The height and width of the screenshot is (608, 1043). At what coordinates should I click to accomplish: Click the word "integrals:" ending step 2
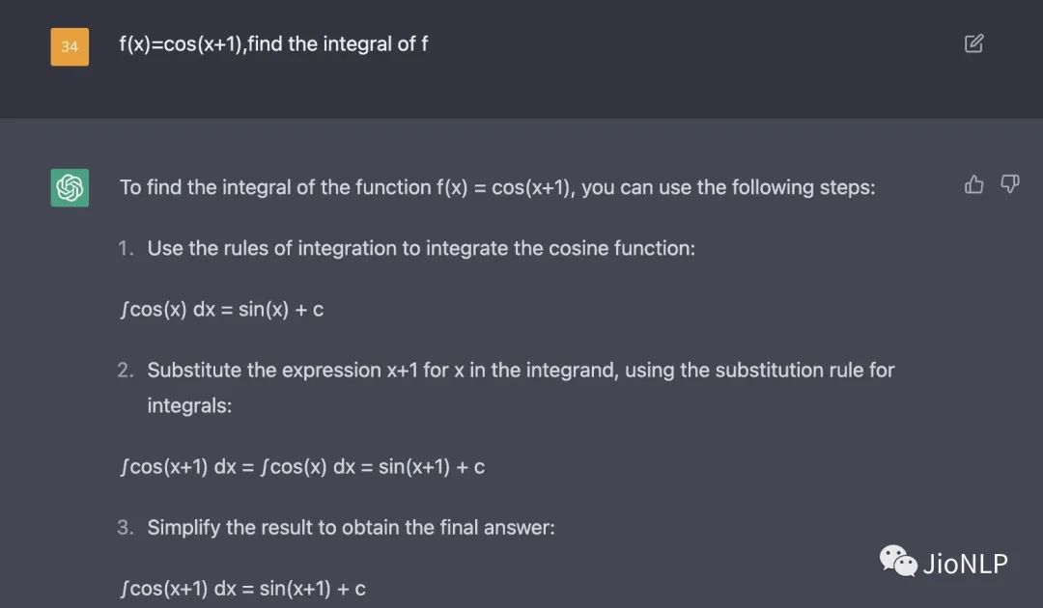[x=189, y=405]
